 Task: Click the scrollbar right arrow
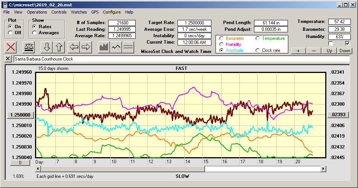click(x=323, y=169)
